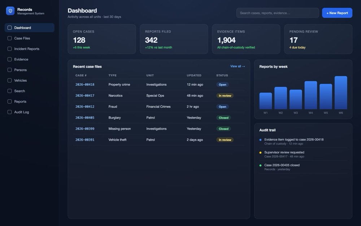
Task: Click the Vehicles sidebar icon
Action: point(9,80)
